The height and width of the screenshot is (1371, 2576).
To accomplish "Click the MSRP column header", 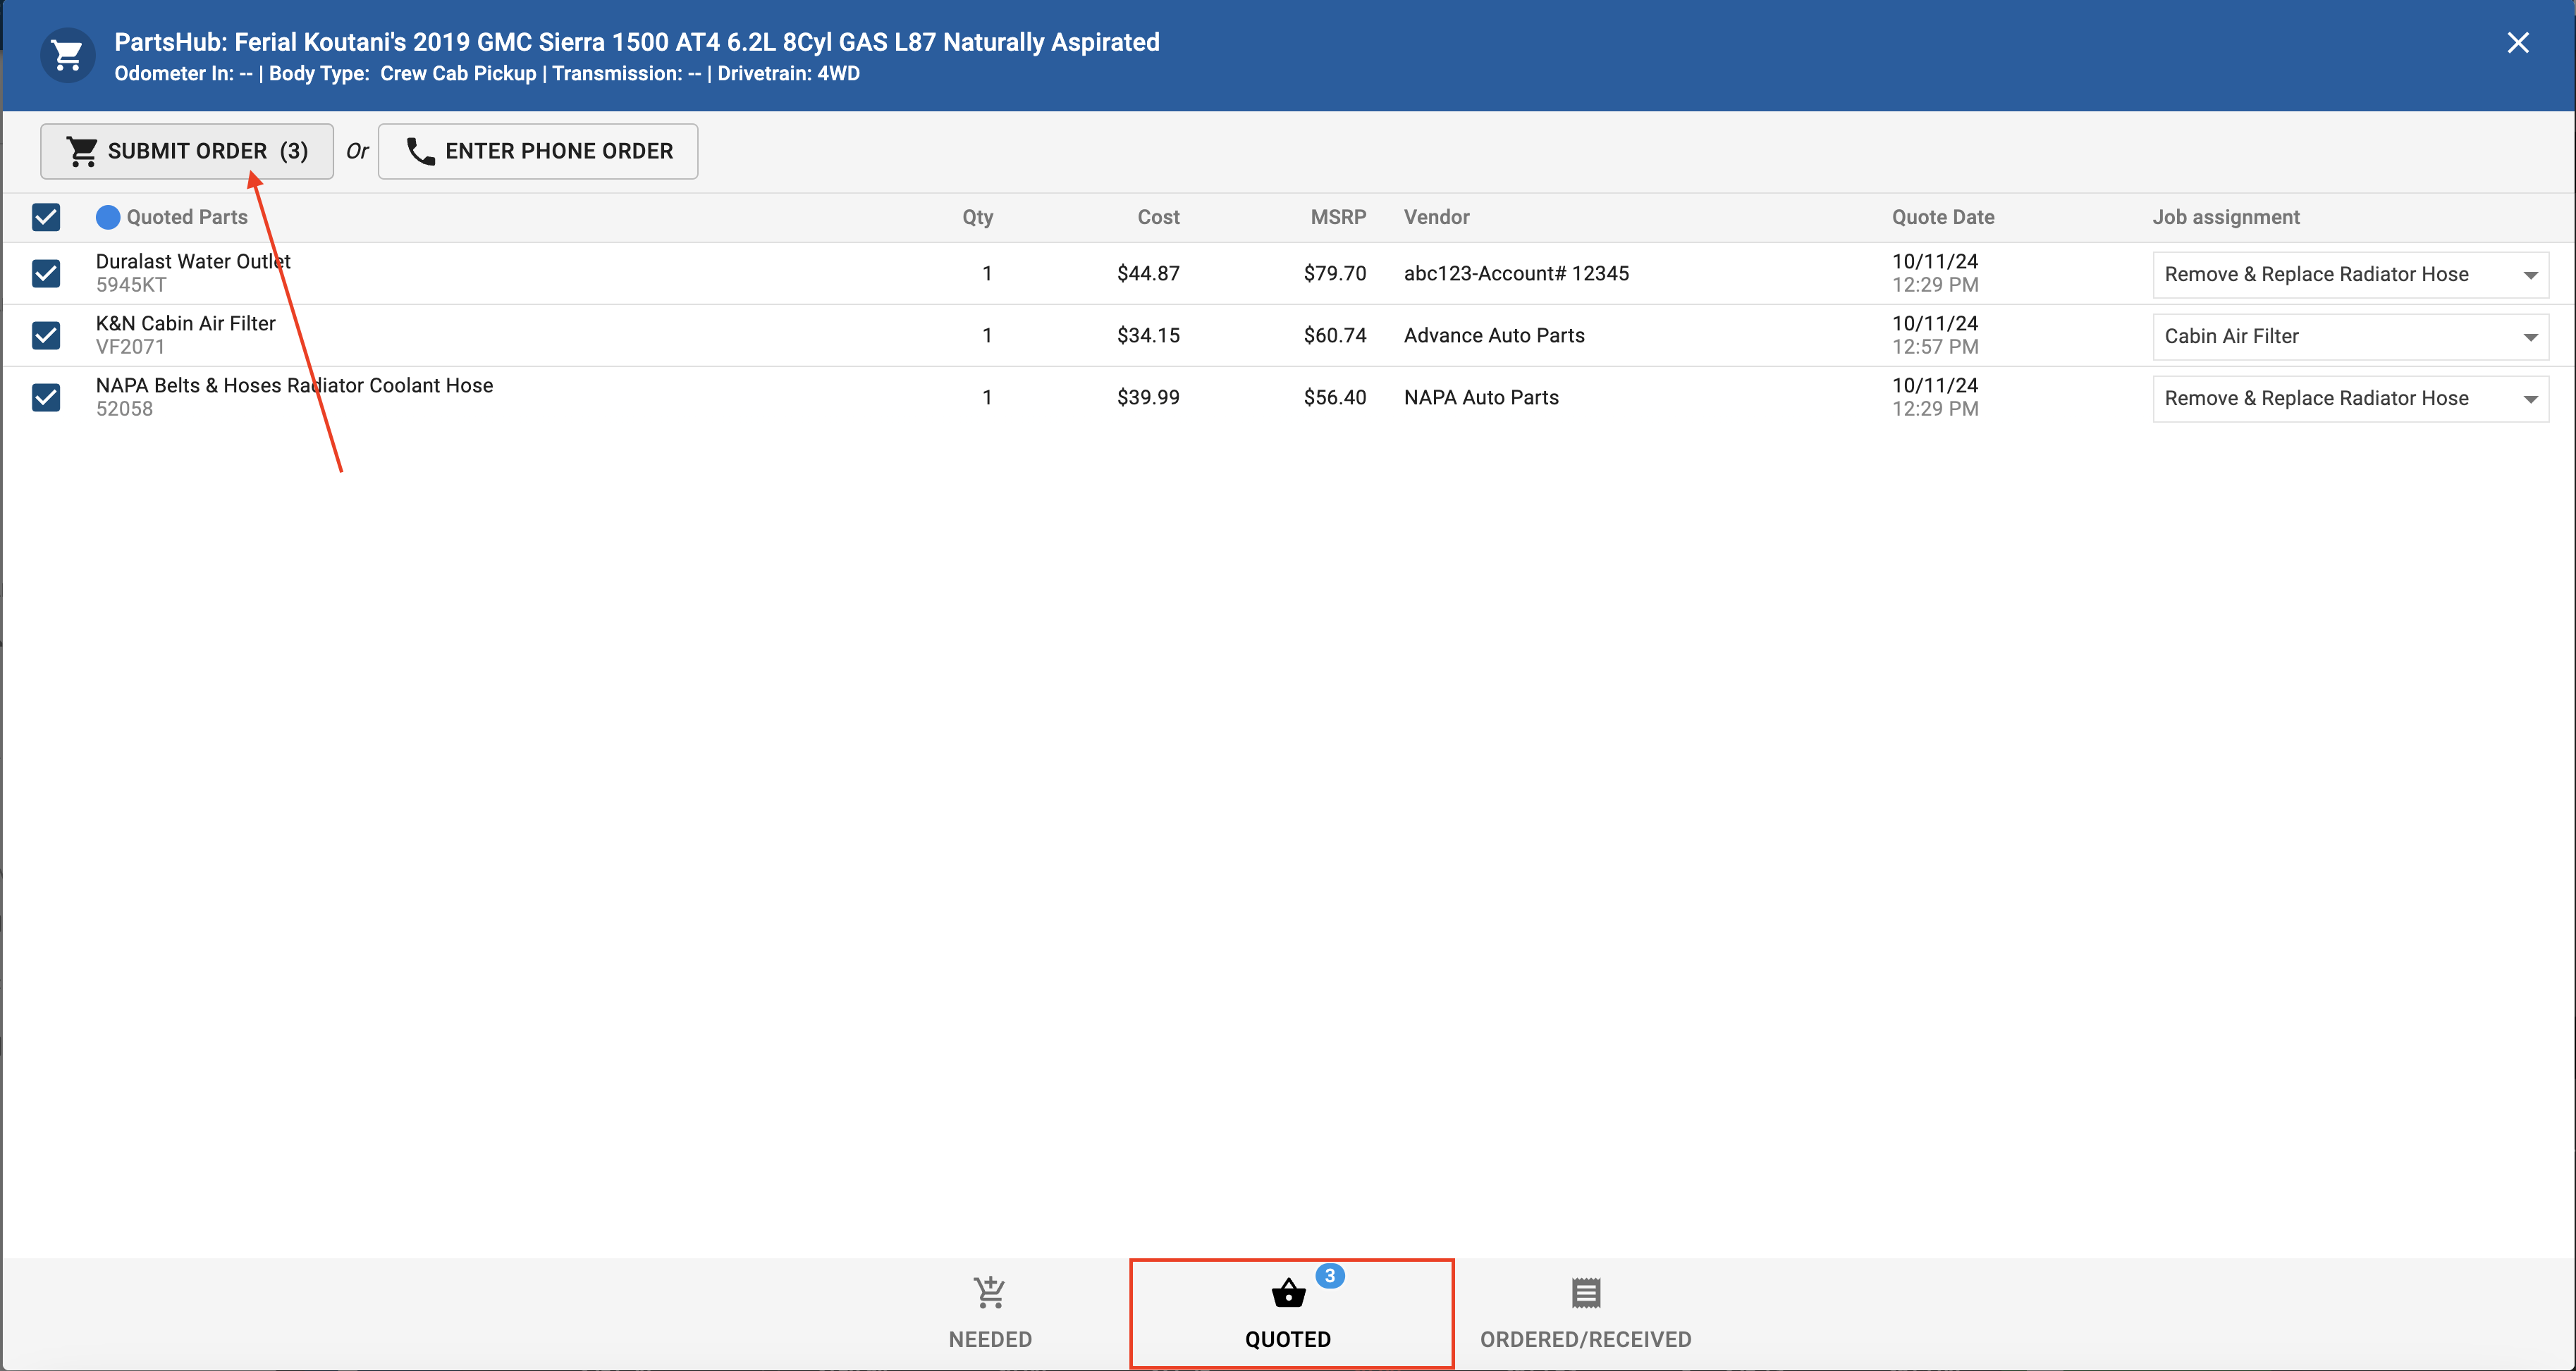I will coord(1338,217).
